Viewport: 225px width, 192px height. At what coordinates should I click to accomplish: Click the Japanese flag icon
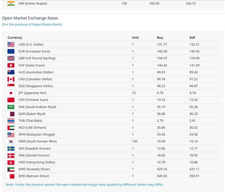pos(11,93)
